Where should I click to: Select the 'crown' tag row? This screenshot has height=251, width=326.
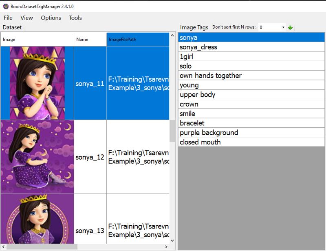click(x=251, y=104)
